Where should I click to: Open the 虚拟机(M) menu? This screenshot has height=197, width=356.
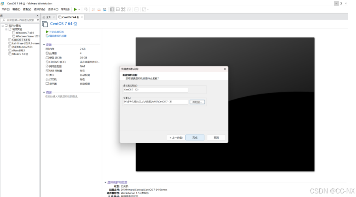pos(39,9)
